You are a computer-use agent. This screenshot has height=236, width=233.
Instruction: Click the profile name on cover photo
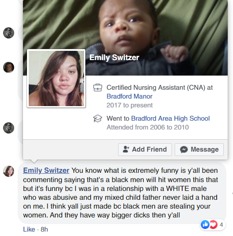point(114,57)
